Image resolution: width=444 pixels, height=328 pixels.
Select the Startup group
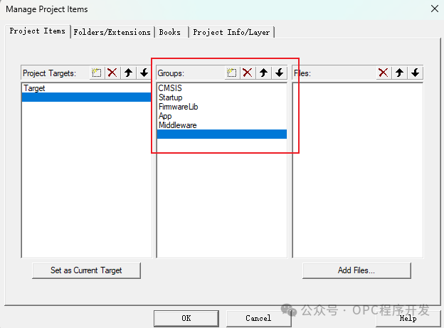coord(222,97)
